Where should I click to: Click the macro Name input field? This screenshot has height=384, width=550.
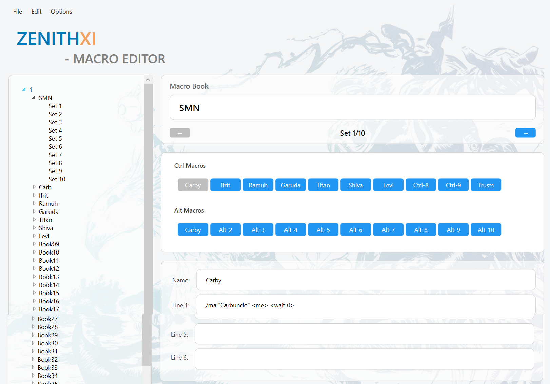coord(366,280)
